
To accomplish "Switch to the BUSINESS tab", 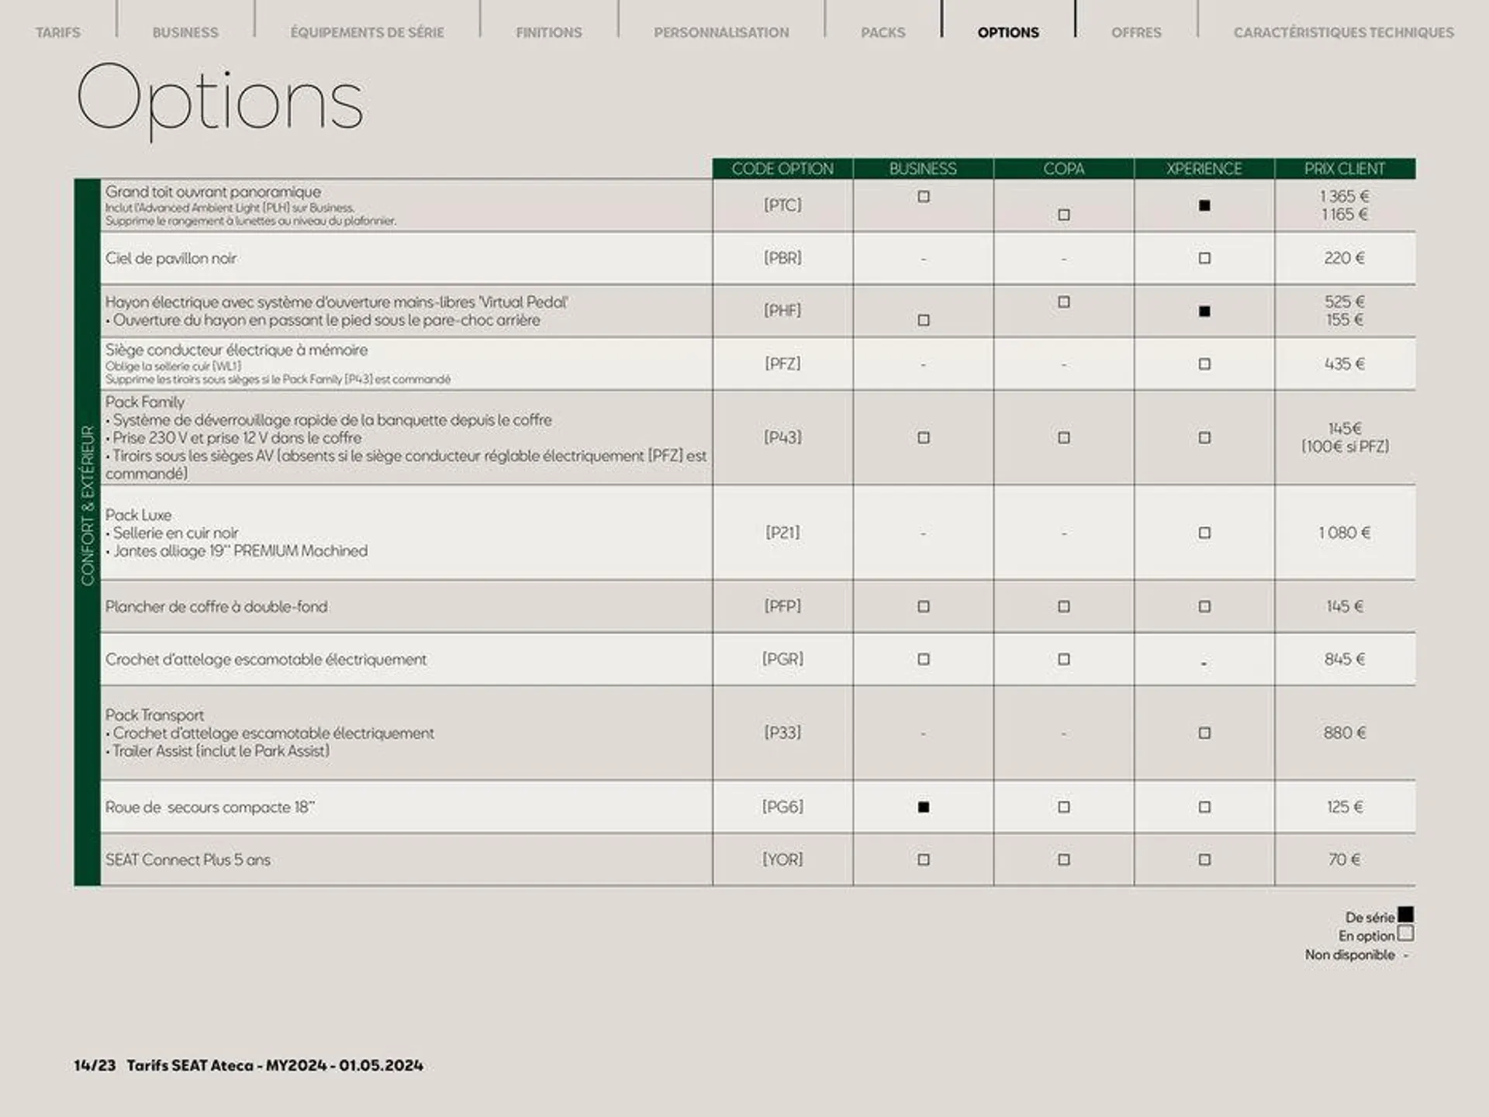I will click(x=185, y=33).
